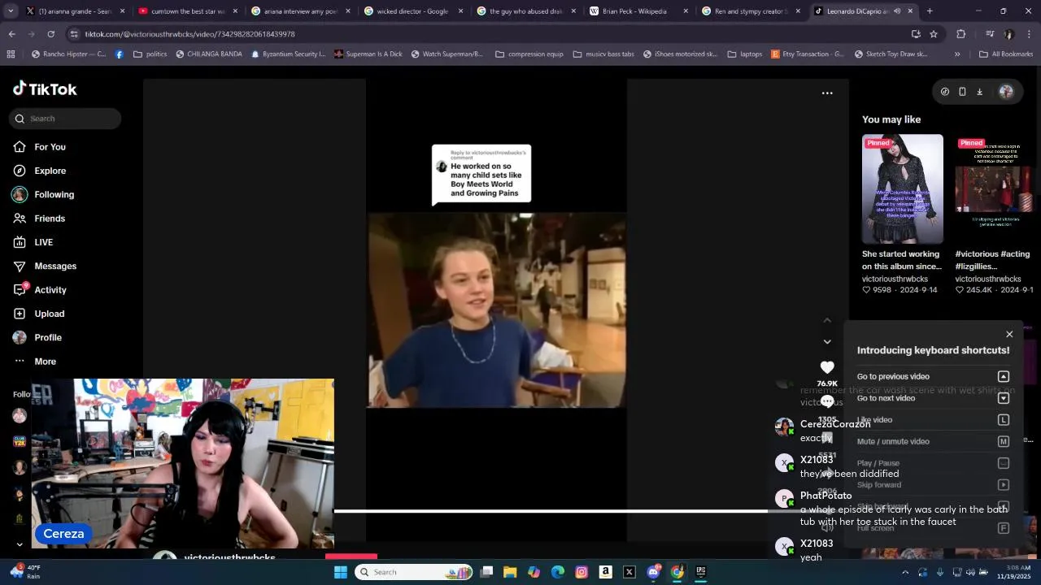Open the Amazon app in the taskbar
This screenshot has height=585, width=1041.
click(605, 572)
